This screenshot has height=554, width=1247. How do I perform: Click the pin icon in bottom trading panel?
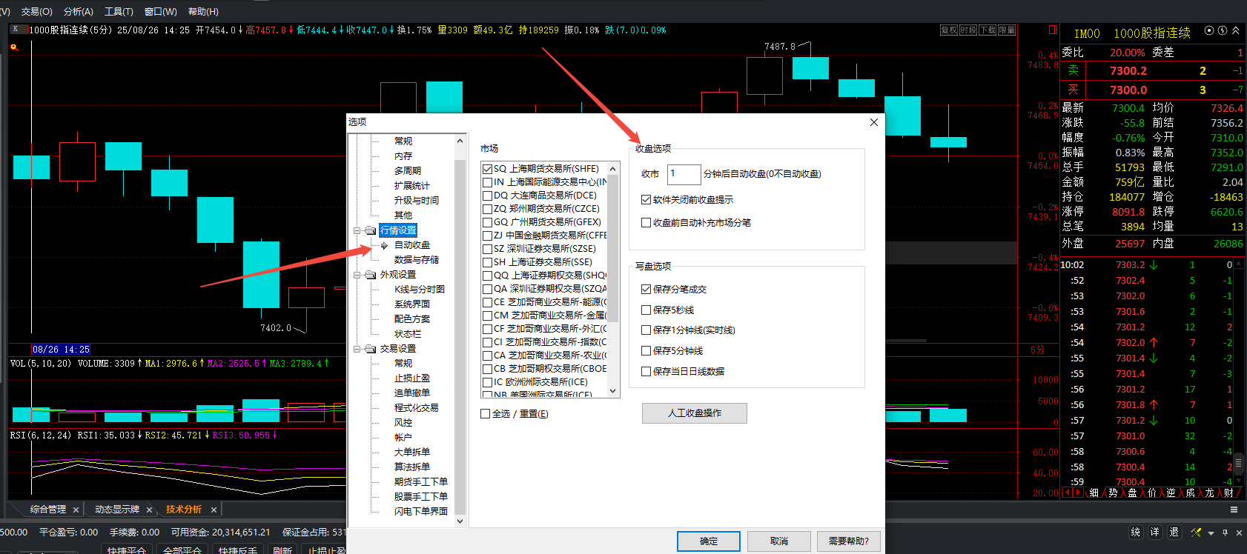click(1225, 533)
